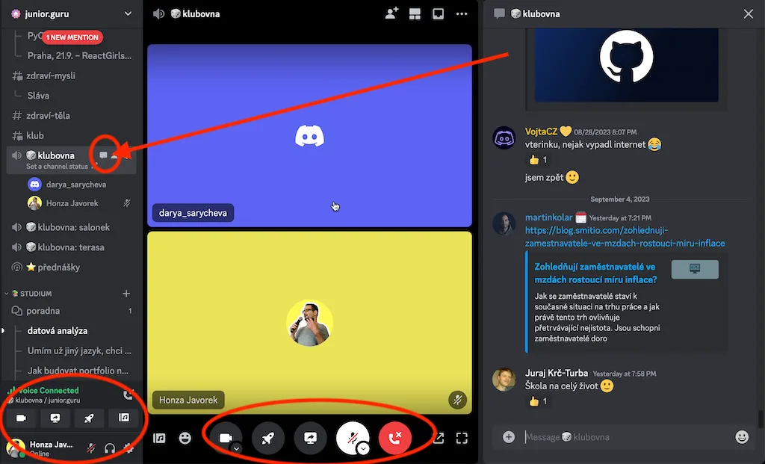Open soundboard icon left of the emoji button
Image resolution: width=765 pixels, height=464 pixels.
tap(159, 438)
